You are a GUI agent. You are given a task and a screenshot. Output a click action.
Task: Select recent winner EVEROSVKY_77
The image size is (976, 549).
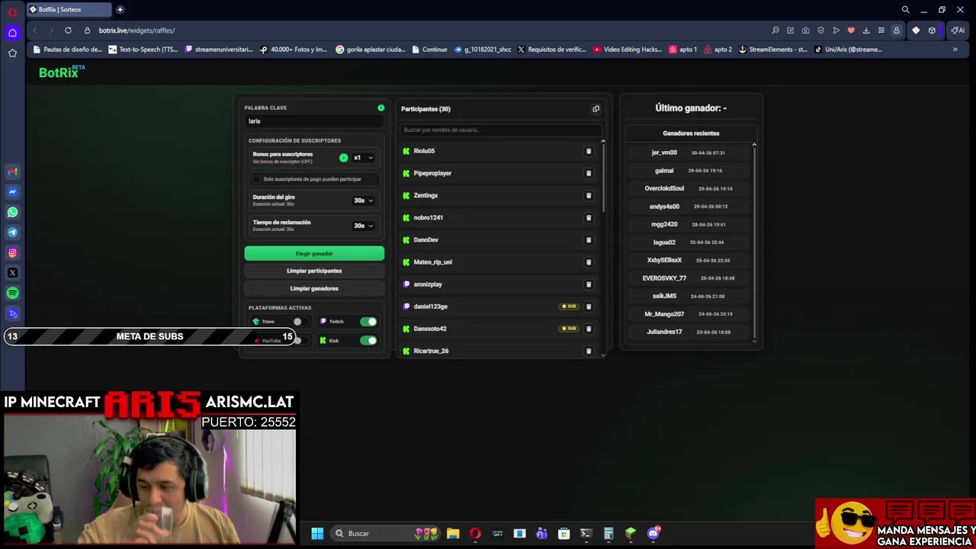point(664,278)
